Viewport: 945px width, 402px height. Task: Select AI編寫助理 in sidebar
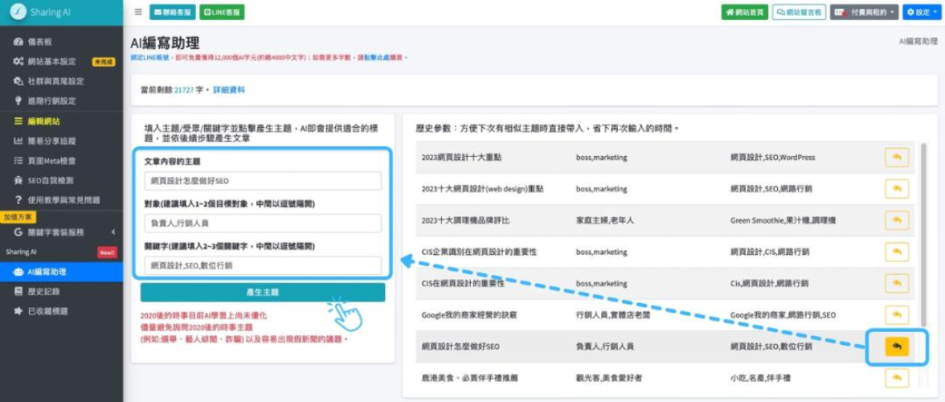[61, 272]
